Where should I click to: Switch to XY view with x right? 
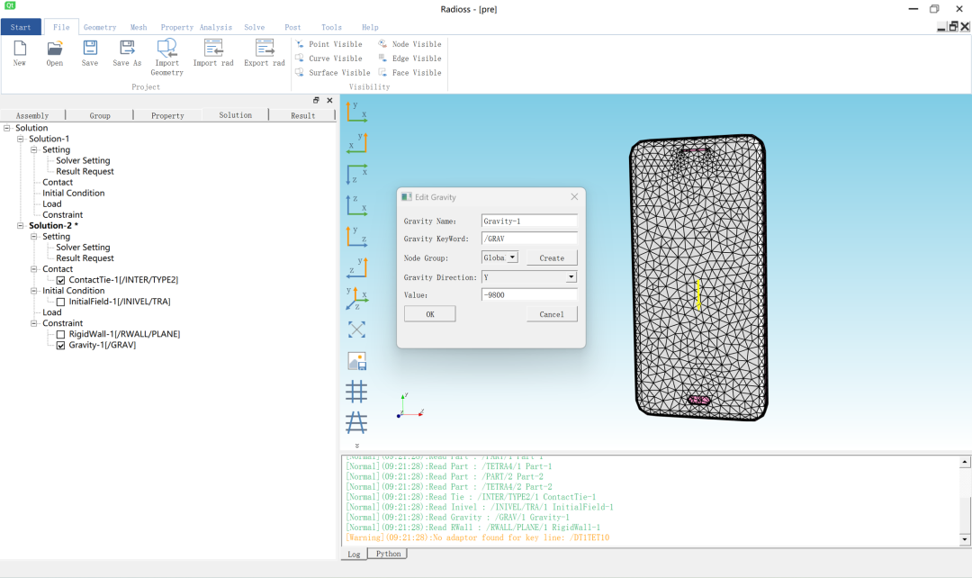(356, 113)
